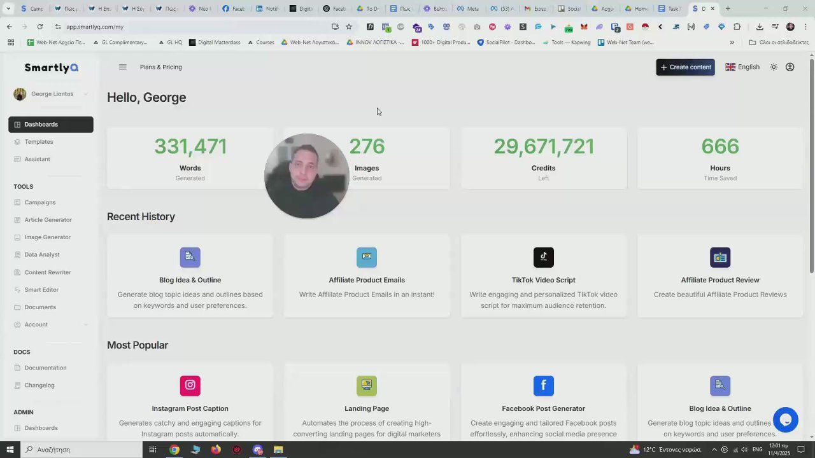Screen dimensions: 815x458
Task: Open the chat support bubble
Action: pyautogui.click(x=786, y=420)
